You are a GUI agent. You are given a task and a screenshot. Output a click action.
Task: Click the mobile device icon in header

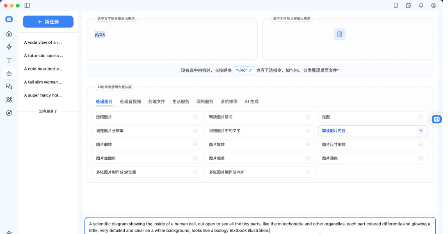(395, 5)
